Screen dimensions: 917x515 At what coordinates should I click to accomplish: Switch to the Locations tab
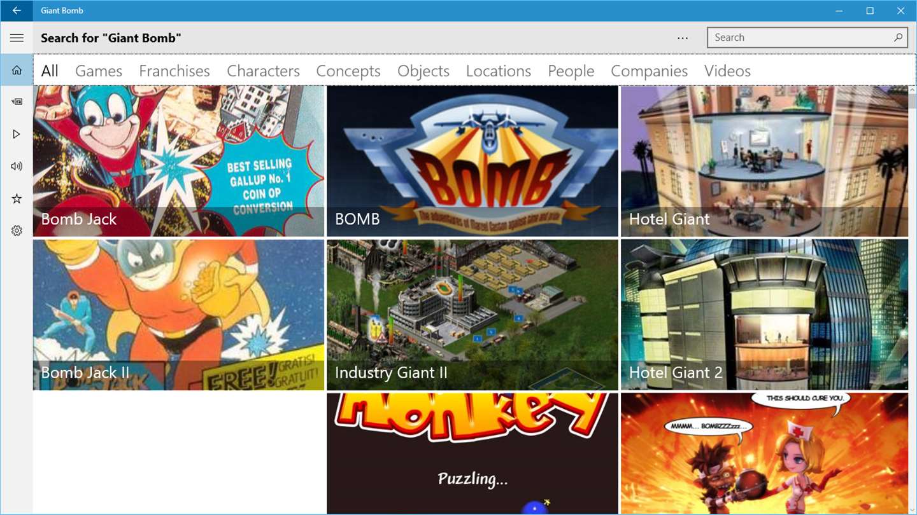499,71
